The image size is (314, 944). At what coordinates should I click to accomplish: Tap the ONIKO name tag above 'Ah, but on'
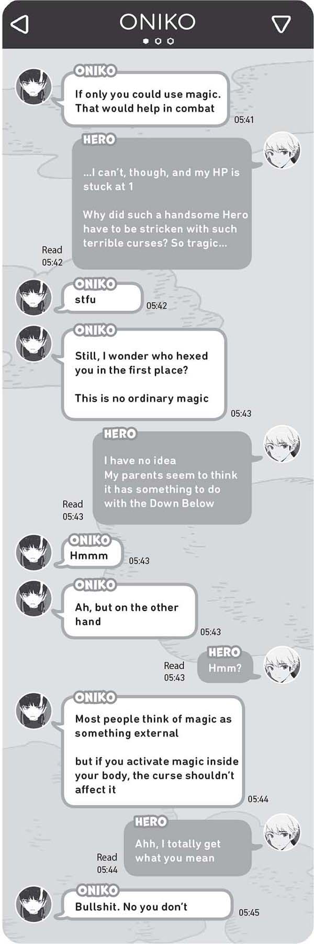(x=95, y=584)
